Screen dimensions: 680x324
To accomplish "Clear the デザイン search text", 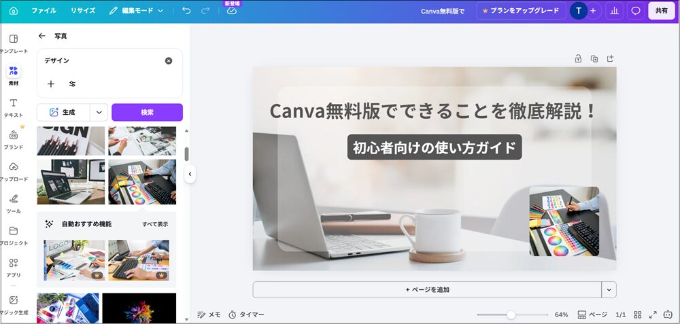I will click(x=169, y=60).
